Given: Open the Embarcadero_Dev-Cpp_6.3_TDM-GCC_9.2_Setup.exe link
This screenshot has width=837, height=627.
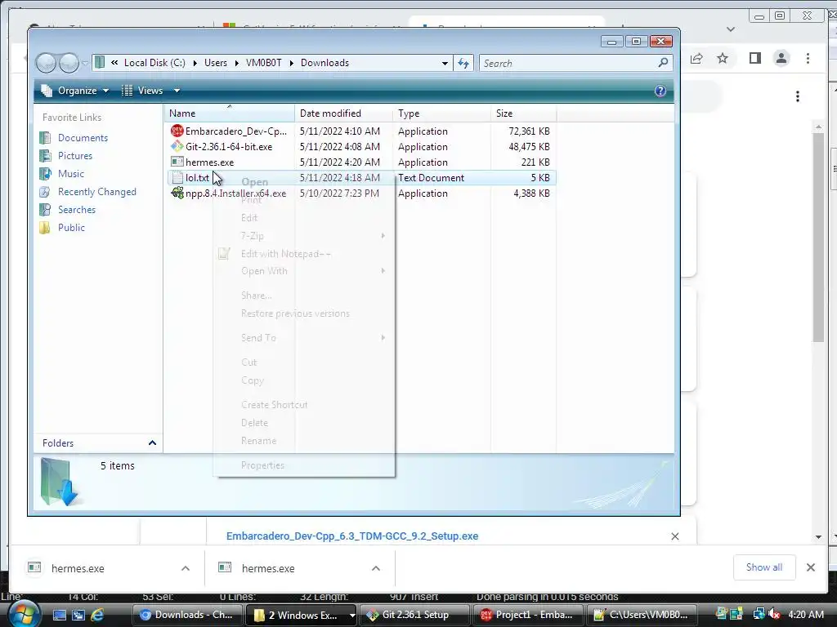Looking at the screenshot, I should coord(352,536).
